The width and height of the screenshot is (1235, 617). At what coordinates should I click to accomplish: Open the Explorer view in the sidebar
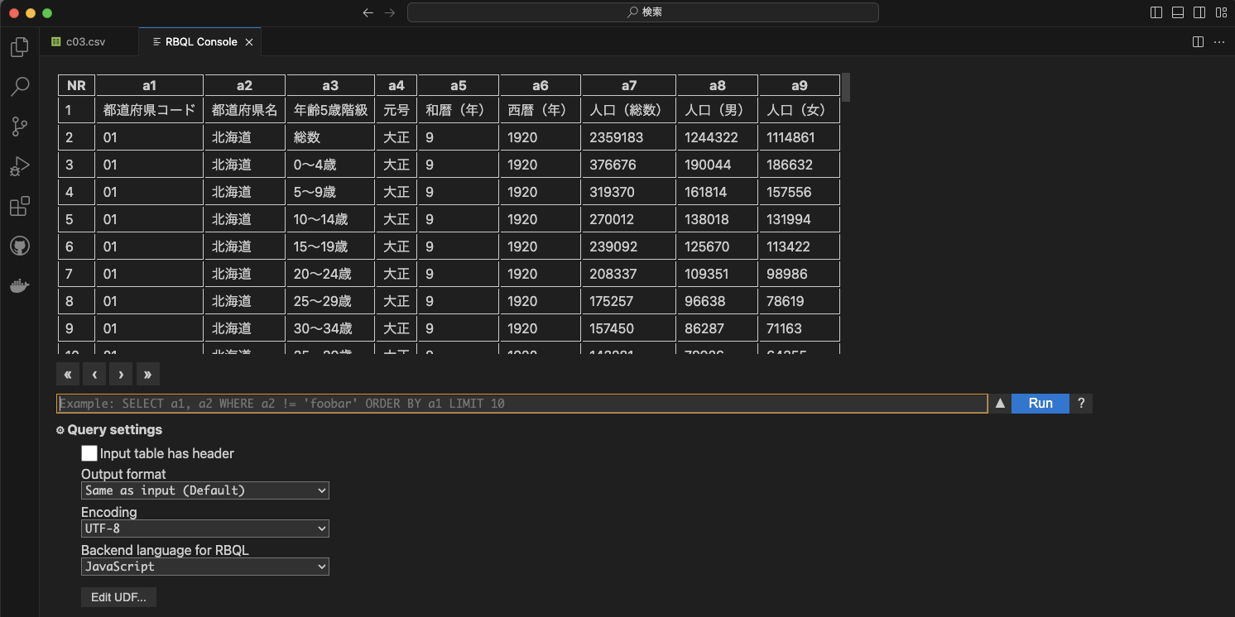[x=19, y=47]
